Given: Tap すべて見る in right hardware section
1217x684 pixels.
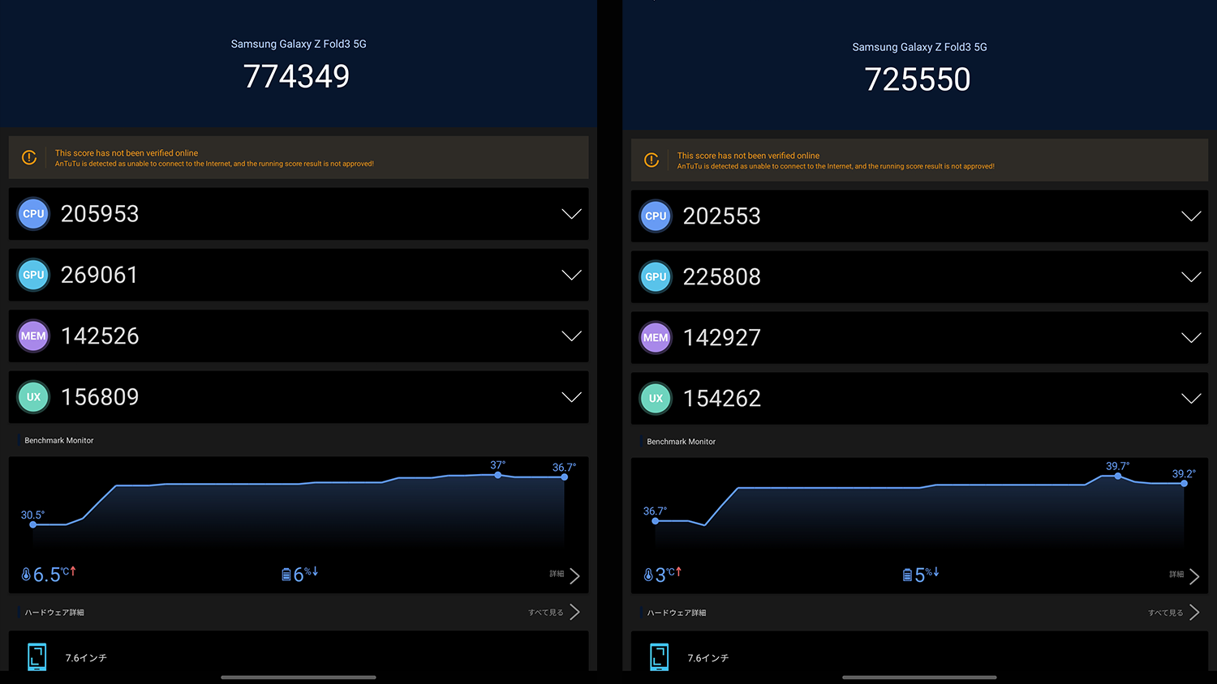Looking at the screenshot, I should coord(1173,613).
